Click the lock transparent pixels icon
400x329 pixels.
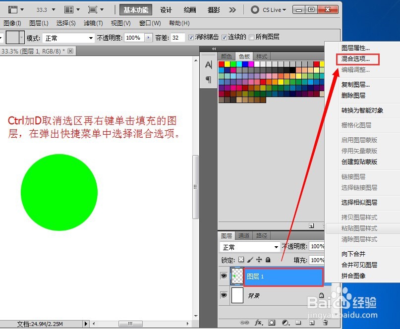[241, 260]
